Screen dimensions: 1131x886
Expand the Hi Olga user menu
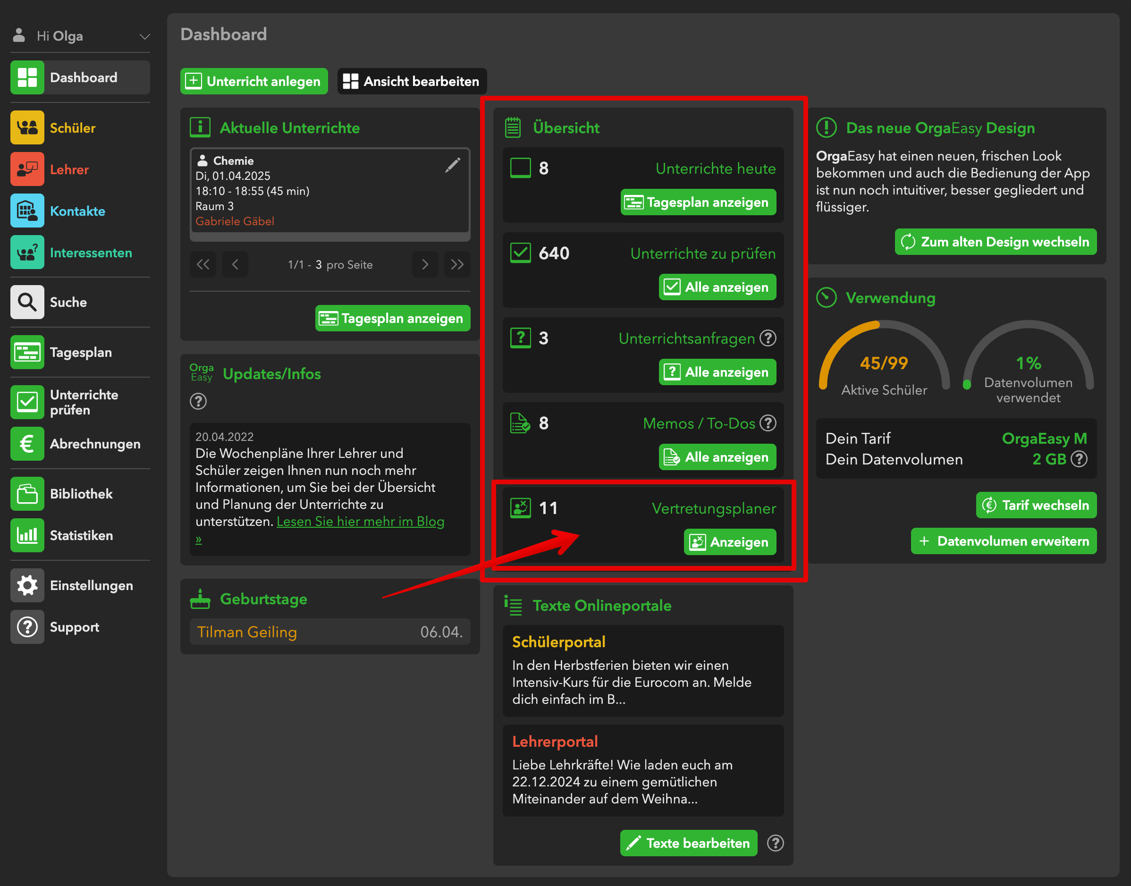(x=80, y=36)
